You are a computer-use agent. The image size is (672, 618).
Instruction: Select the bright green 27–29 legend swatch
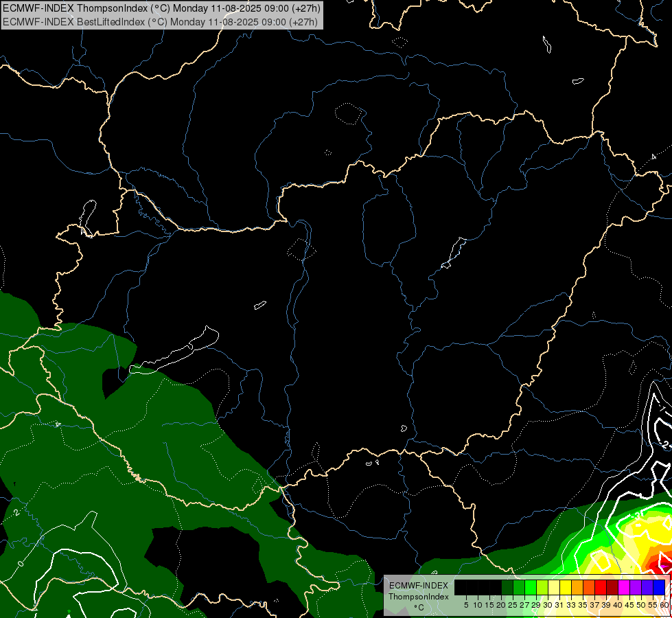tap(531, 587)
